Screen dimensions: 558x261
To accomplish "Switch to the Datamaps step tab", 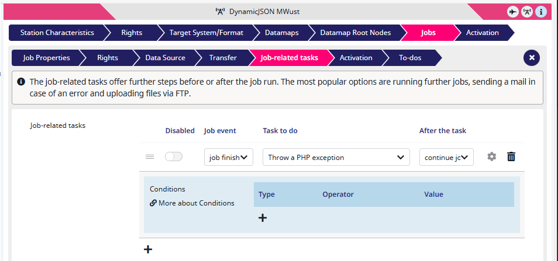I will [281, 33].
